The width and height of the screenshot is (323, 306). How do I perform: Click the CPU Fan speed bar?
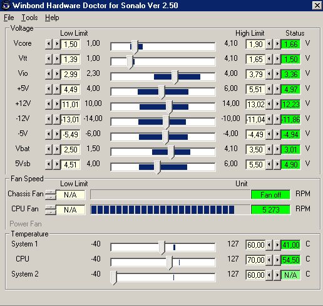click(170, 209)
